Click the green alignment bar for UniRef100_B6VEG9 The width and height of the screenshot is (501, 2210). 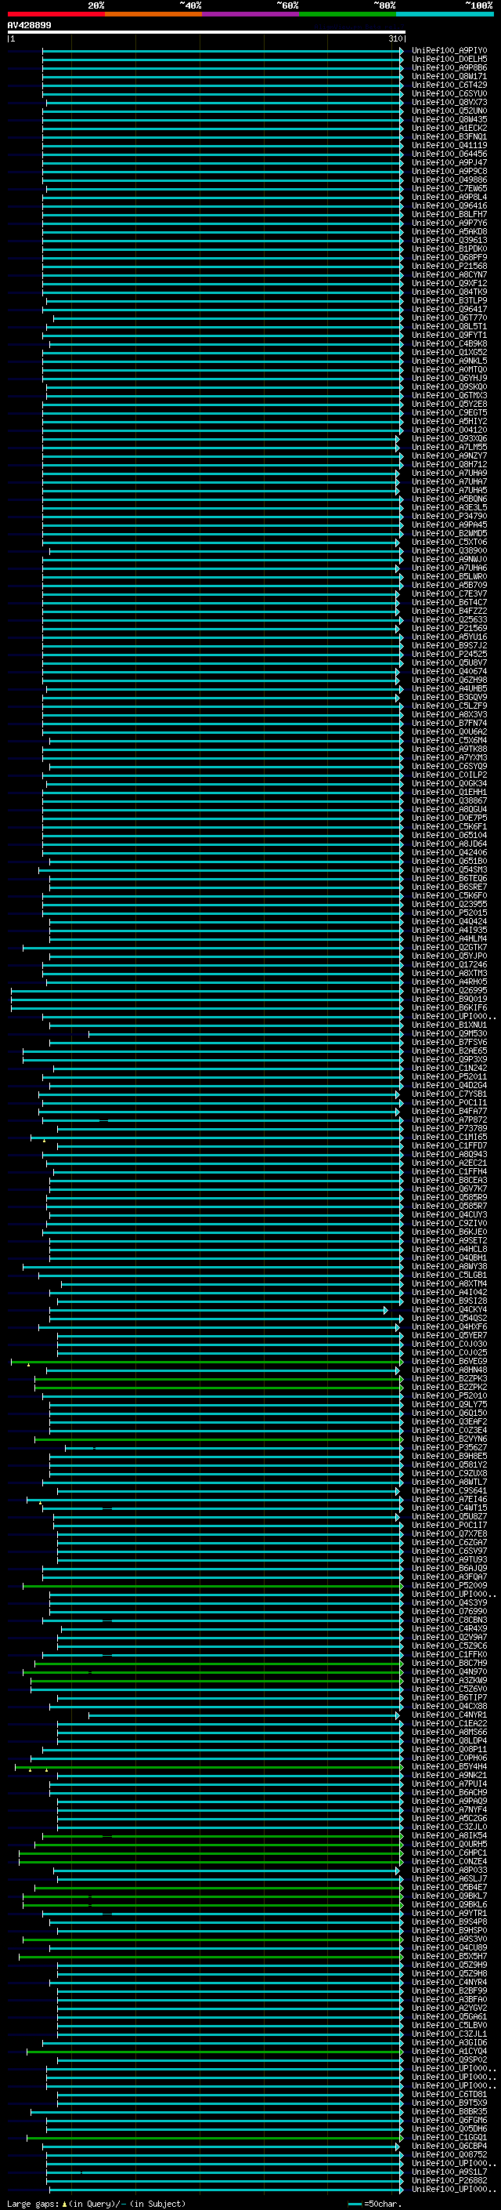(206, 1361)
